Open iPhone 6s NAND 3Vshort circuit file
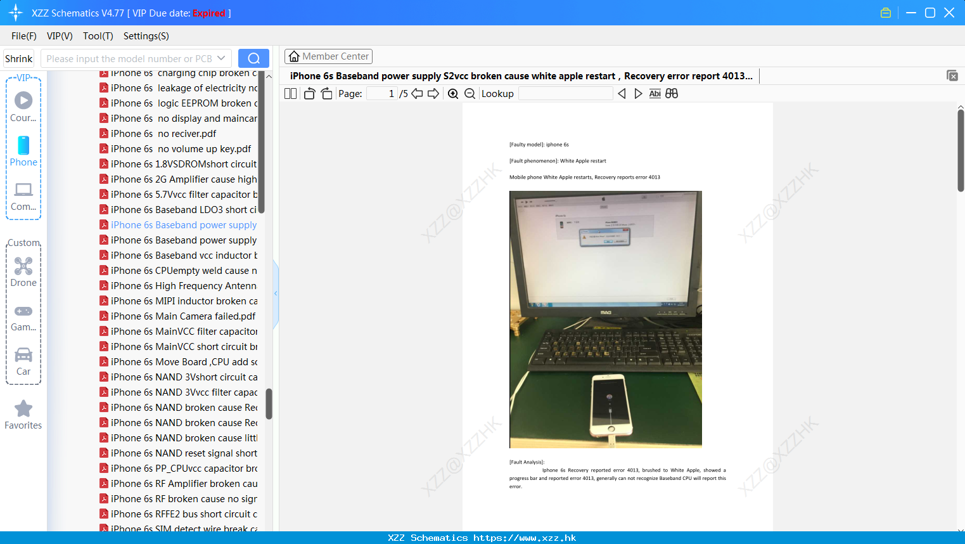The width and height of the screenshot is (965, 544). point(178,377)
